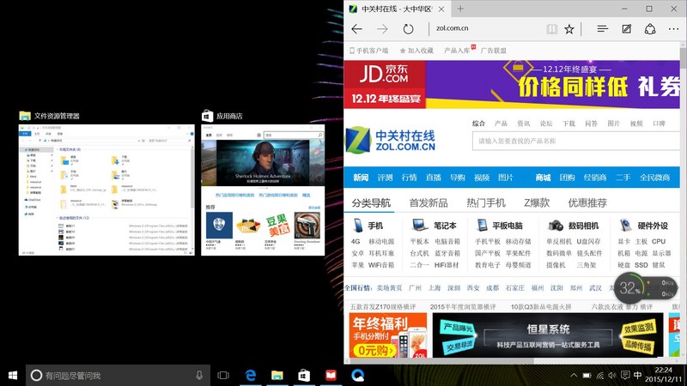The image size is (687, 386).
Task: Switch to the 热门手机 tab
Action: (x=486, y=203)
